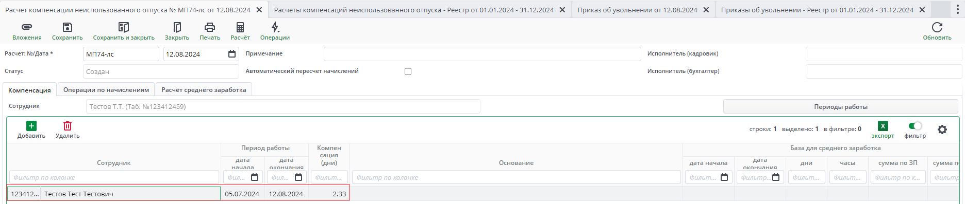The image size is (965, 204).
Task: Open the Операции по начислениям tab
Action: tap(106, 90)
